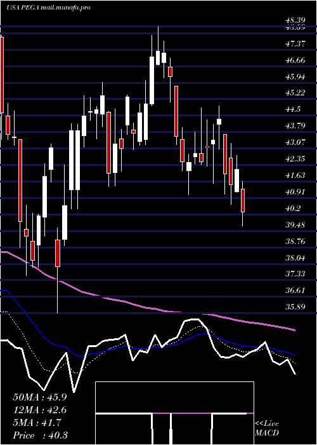The image size is (317, 445).
Task: Click the 37.33 price axis label
Action: pos(295,274)
